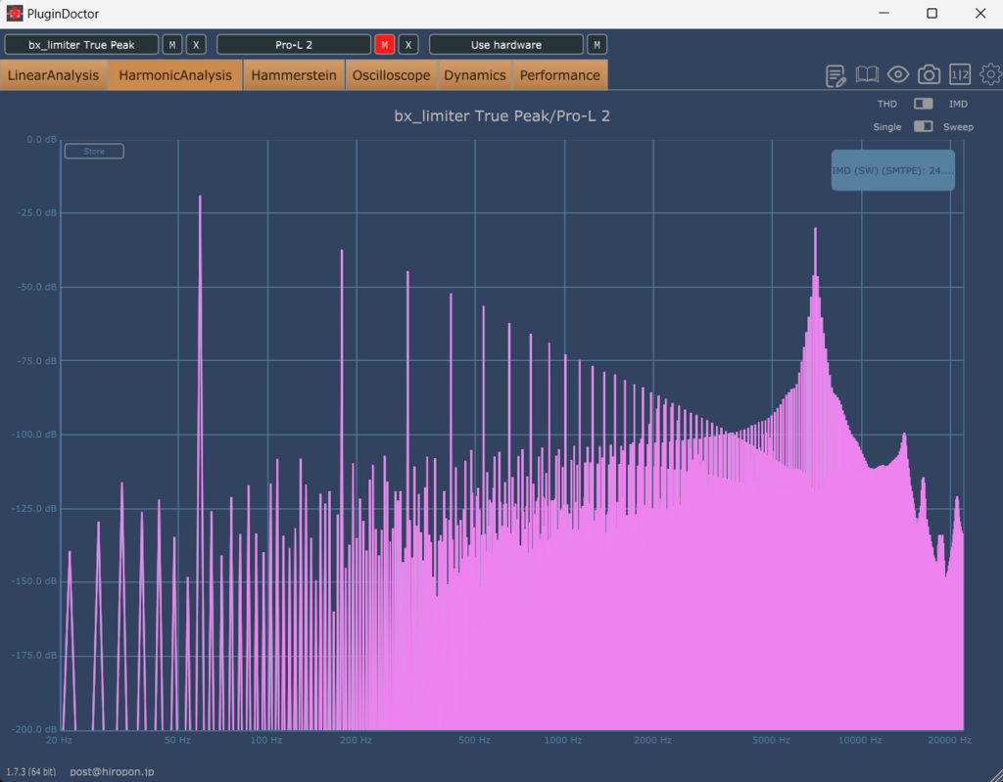This screenshot has width=1003, height=782.
Task: Click the Store button on graph
Action: pyautogui.click(x=94, y=152)
